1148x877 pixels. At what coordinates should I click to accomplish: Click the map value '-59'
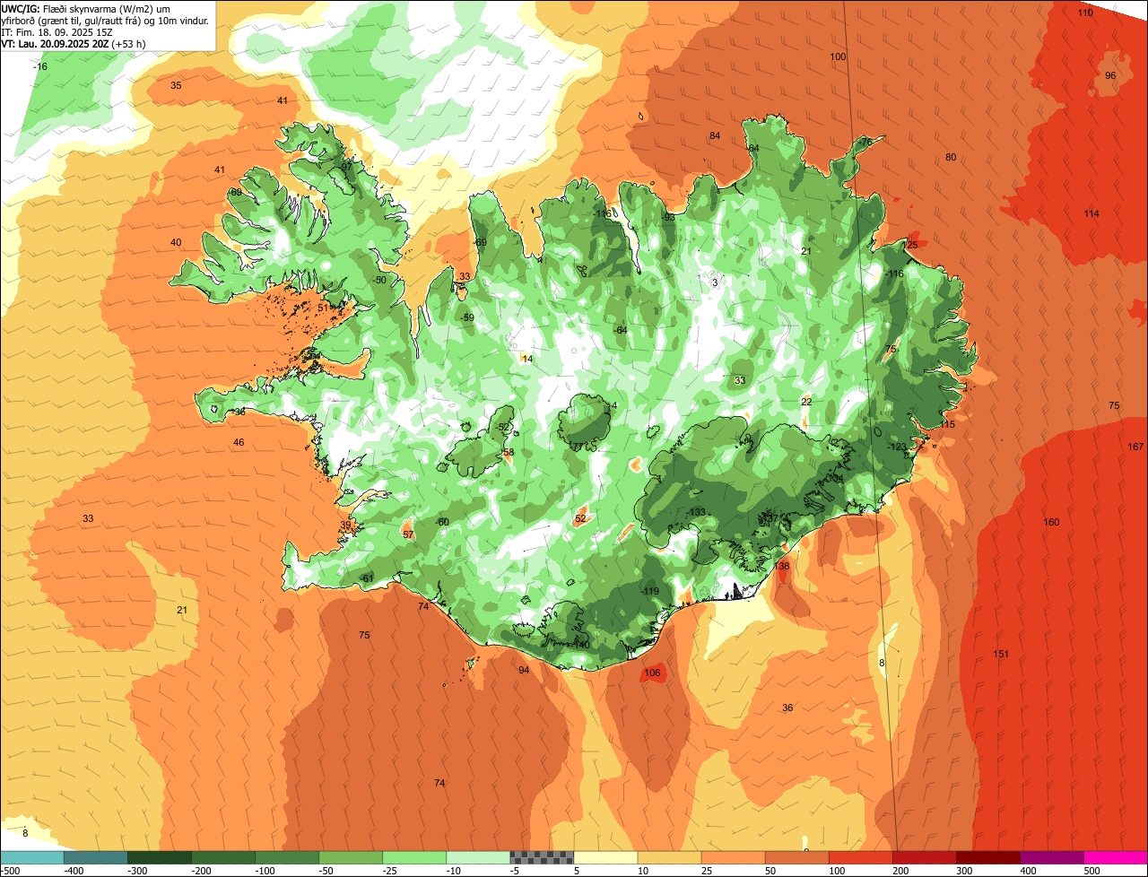467,317
